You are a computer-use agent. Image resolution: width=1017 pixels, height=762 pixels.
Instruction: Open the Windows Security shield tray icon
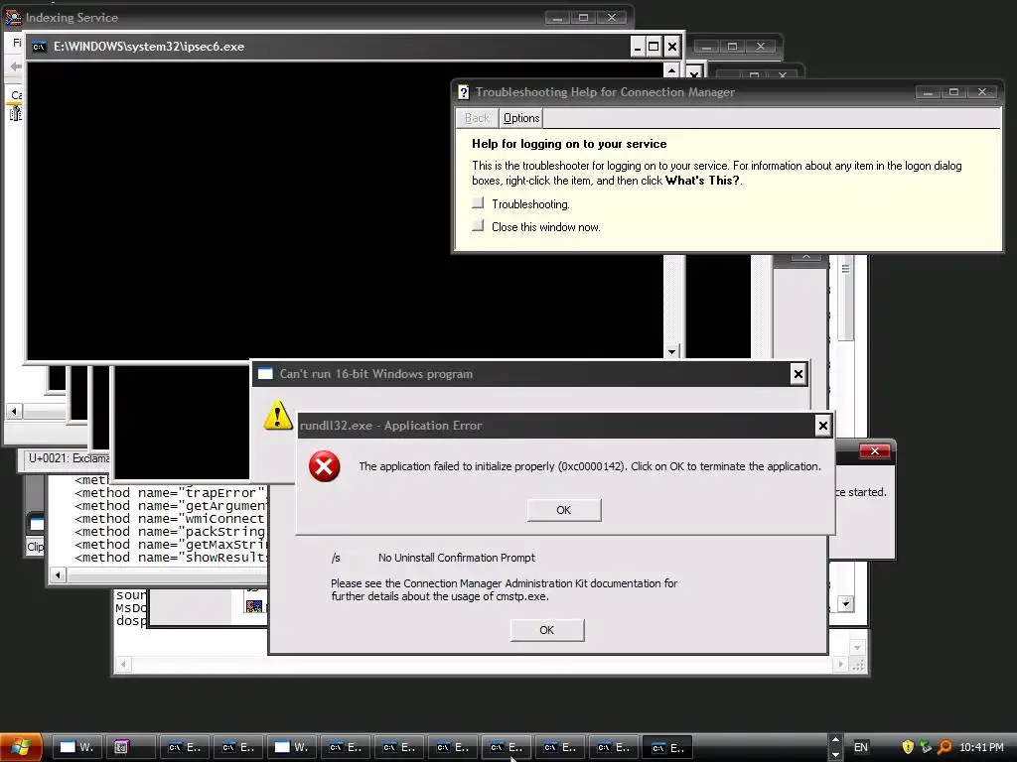[908, 747]
